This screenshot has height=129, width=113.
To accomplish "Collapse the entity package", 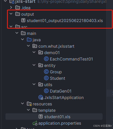I will pos(34,65).
